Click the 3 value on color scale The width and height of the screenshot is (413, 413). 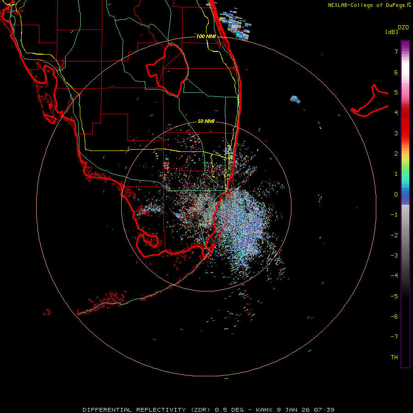[x=396, y=133]
